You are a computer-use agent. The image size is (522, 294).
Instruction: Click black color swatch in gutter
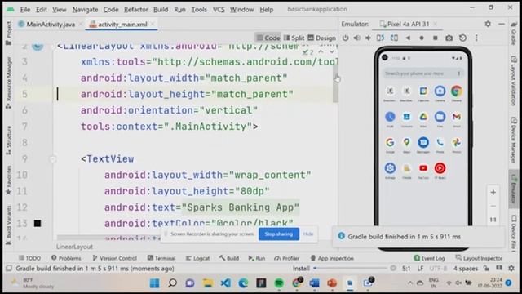(x=38, y=223)
